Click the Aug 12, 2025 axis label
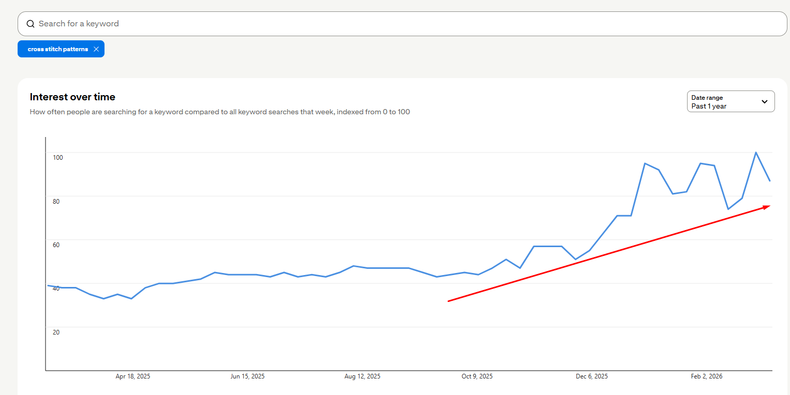 pyautogui.click(x=362, y=376)
